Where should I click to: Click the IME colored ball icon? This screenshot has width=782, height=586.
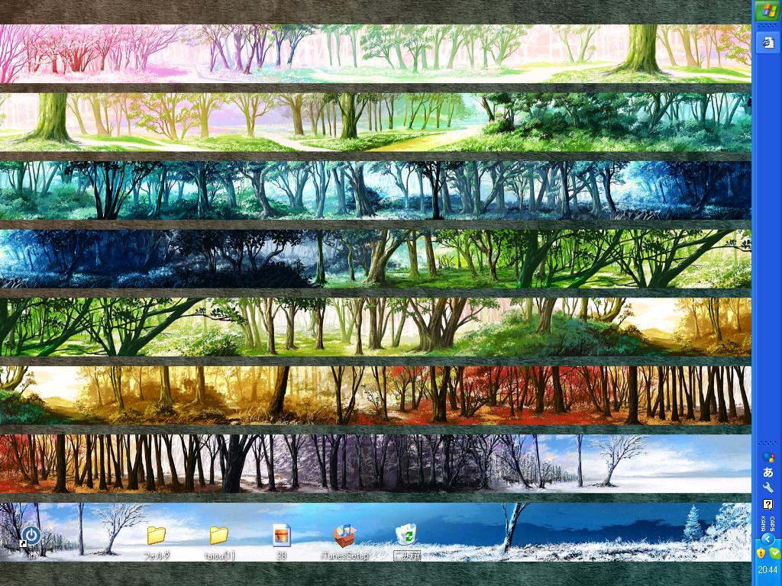point(768,457)
